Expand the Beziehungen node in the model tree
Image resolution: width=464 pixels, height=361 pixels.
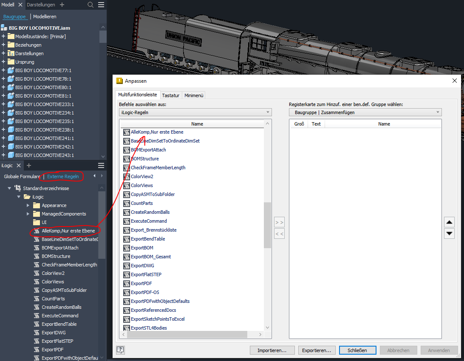[x=3, y=45]
